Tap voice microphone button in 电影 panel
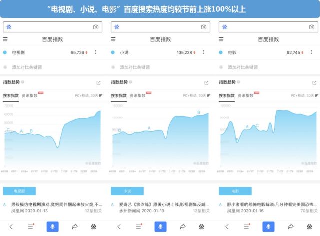This screenshot has width=320, height=236. [268, 227]
